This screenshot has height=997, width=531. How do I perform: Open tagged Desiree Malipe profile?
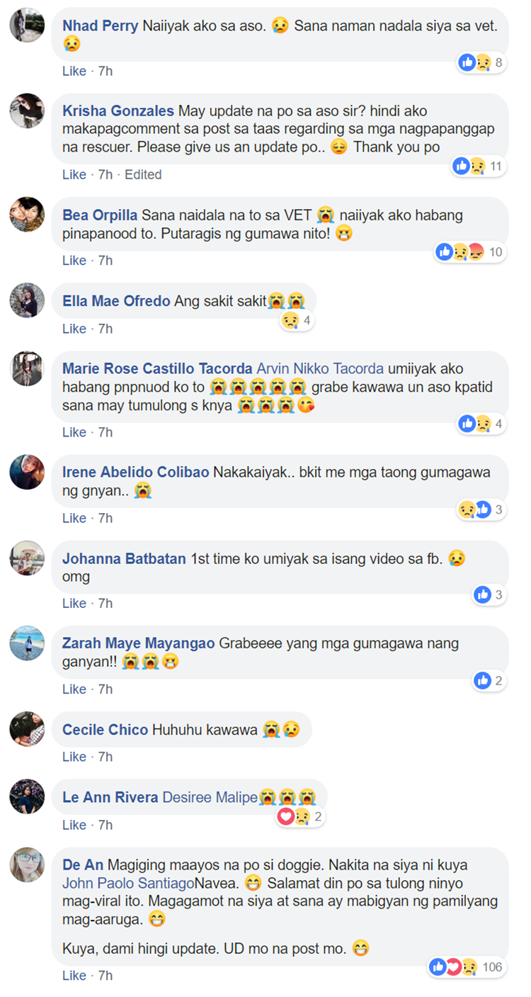coord(210,797)
